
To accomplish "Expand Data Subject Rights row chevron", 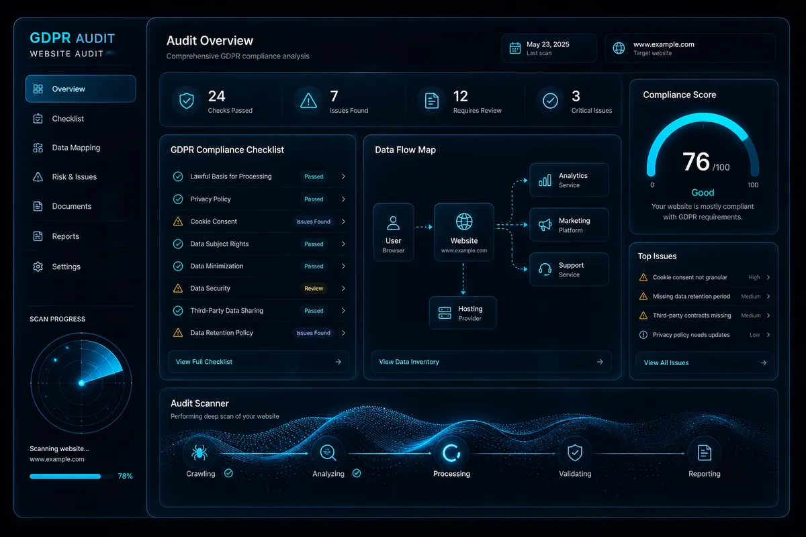I will pyautogui.click(x=343, y=244).
